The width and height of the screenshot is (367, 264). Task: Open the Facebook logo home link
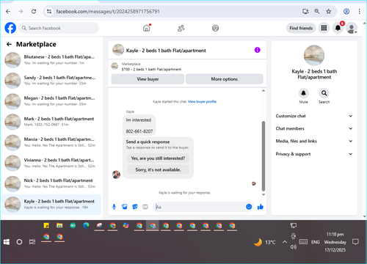tap(10, 28)
